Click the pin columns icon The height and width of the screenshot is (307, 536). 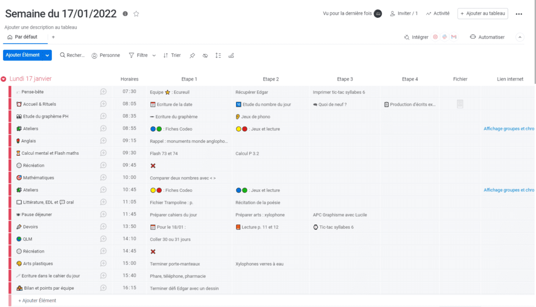coord(192,55)
